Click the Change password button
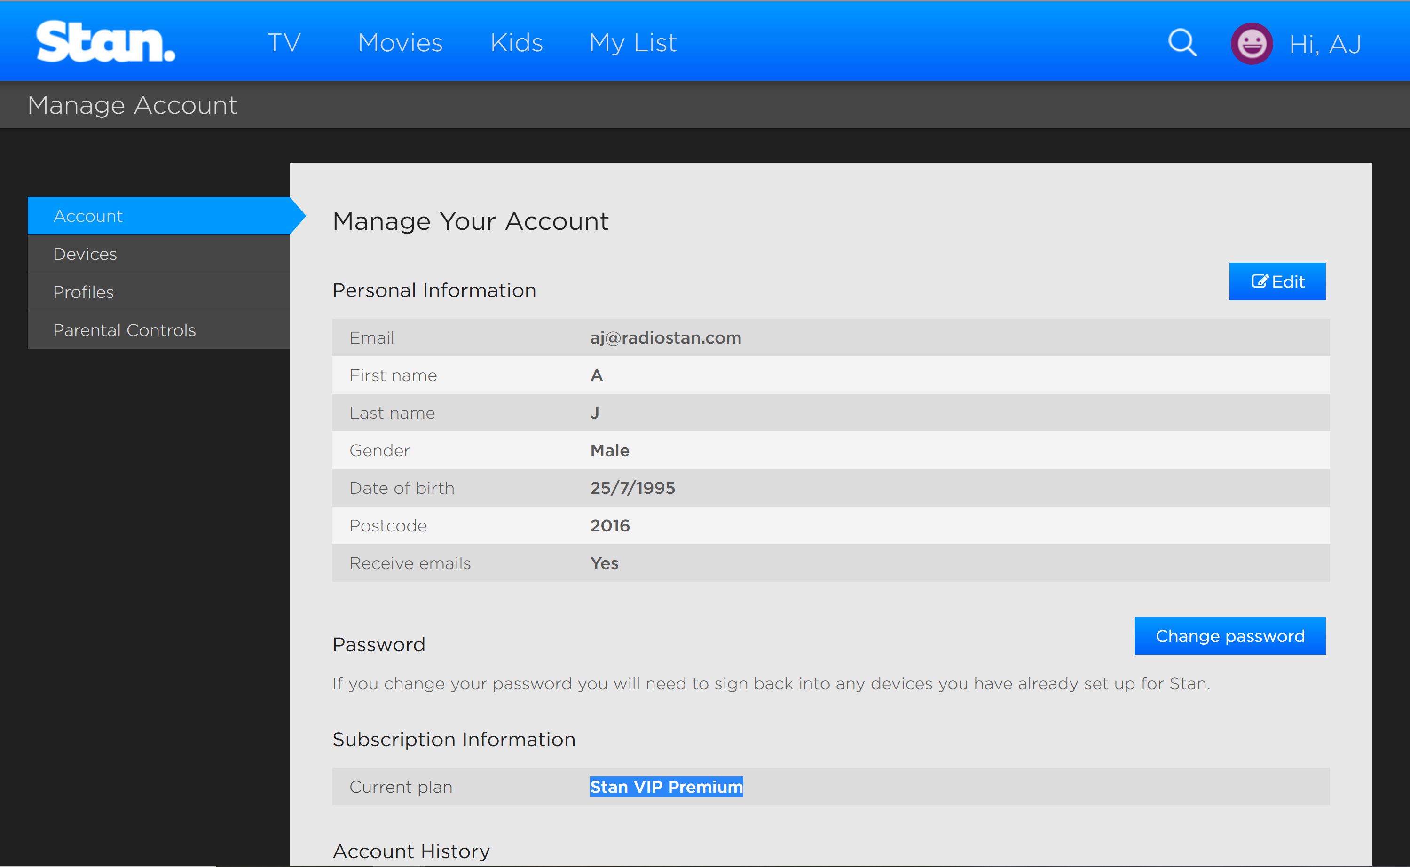The height and width of the screenshot is (867, 1410). coord(1229,636)
